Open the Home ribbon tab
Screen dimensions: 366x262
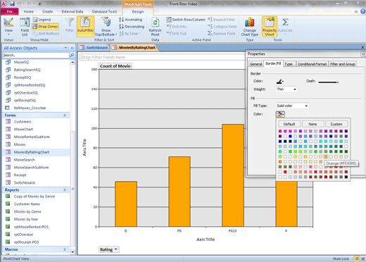(x=29, y=11)
